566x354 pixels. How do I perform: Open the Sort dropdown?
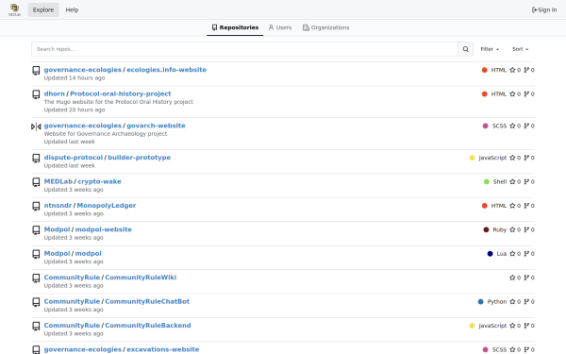pos(520,49)
